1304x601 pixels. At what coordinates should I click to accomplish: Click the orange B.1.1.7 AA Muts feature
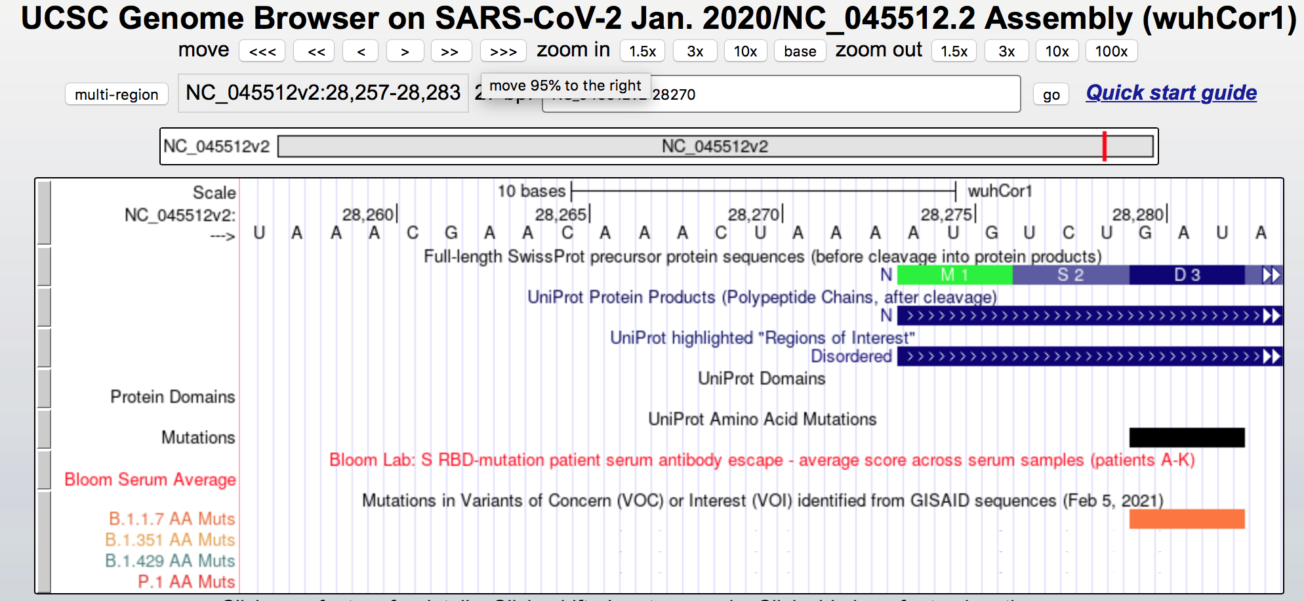coord(1186,520)
